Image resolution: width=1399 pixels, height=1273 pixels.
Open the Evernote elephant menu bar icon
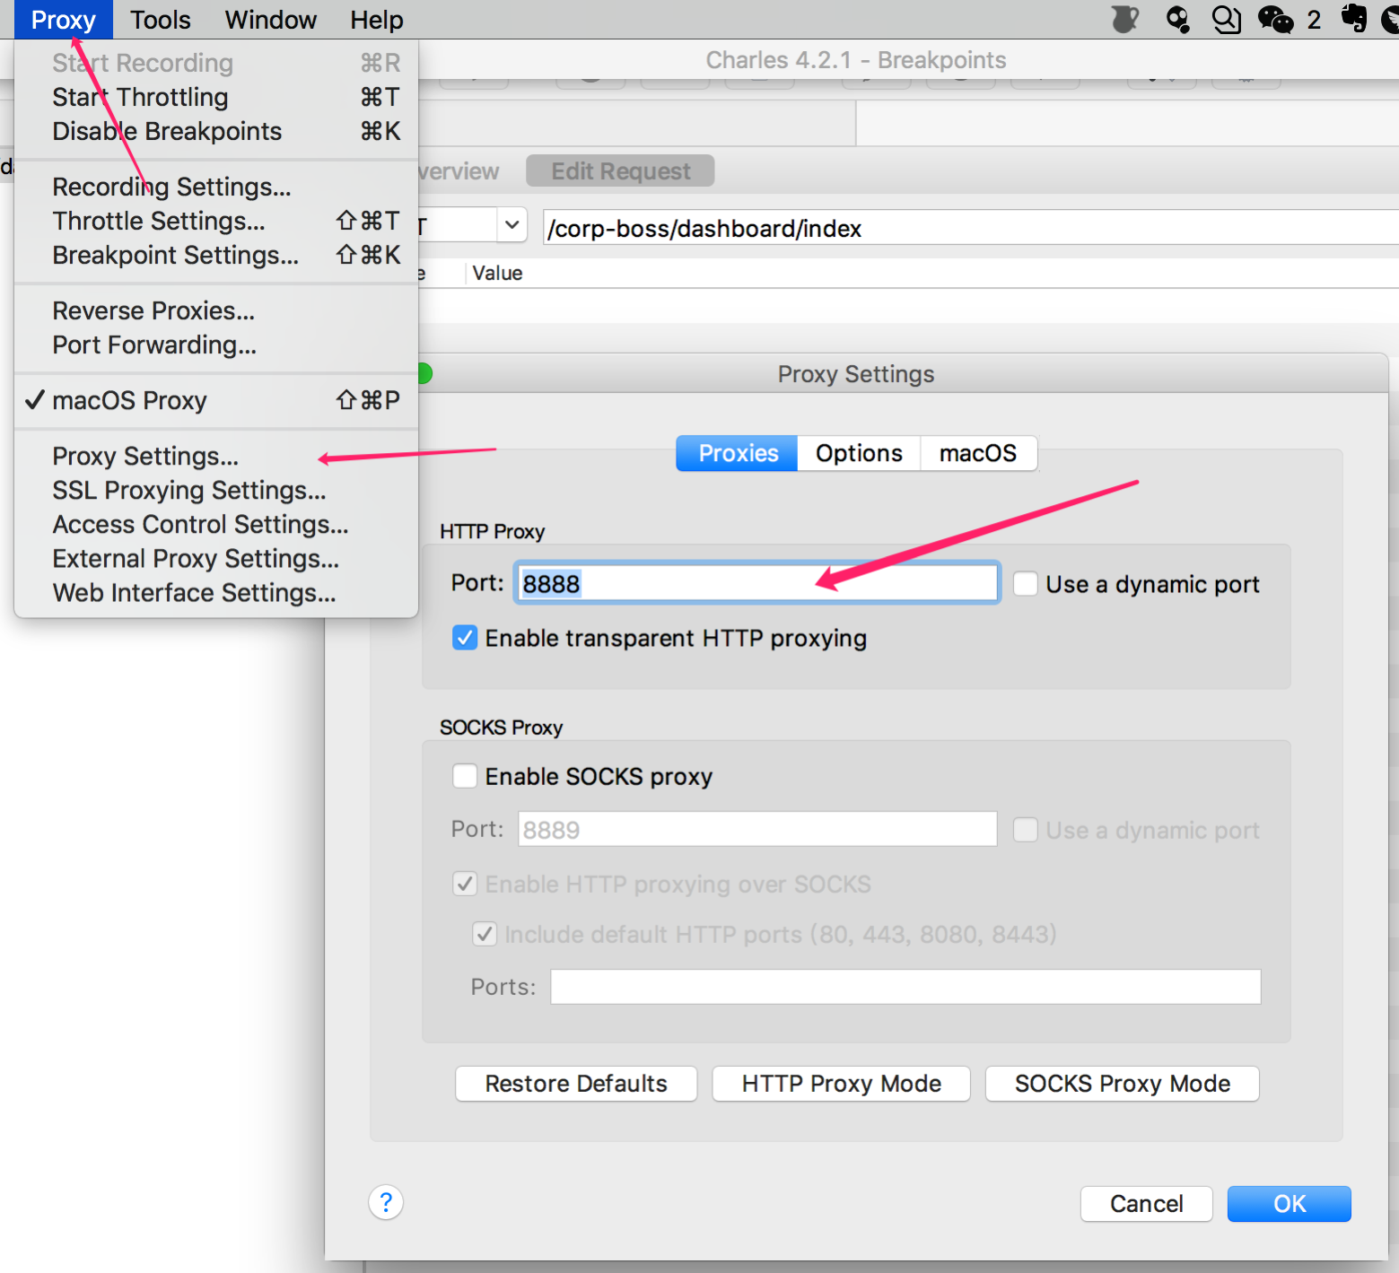pos(1353,19)
